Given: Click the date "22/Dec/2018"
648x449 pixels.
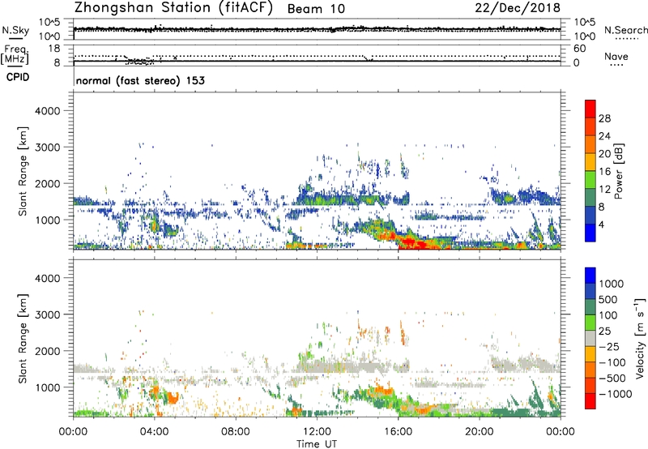Looking at the screenshot, I should pos(518,7).
